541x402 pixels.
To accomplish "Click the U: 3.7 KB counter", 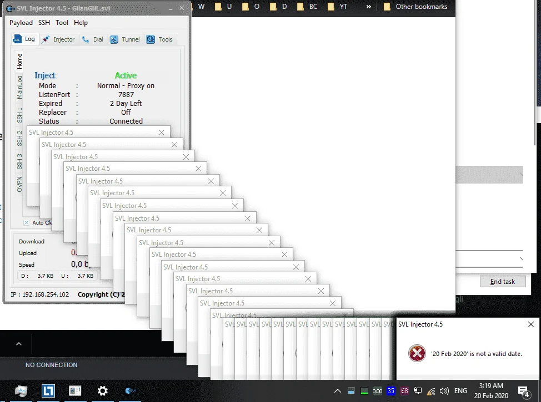I will 77,276.
